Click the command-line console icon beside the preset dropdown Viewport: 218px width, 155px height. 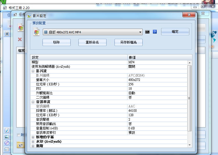click(148, 32)
